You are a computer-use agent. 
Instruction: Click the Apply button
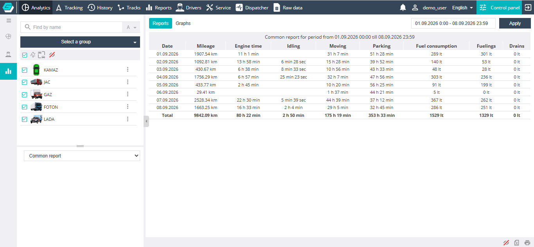515,23
